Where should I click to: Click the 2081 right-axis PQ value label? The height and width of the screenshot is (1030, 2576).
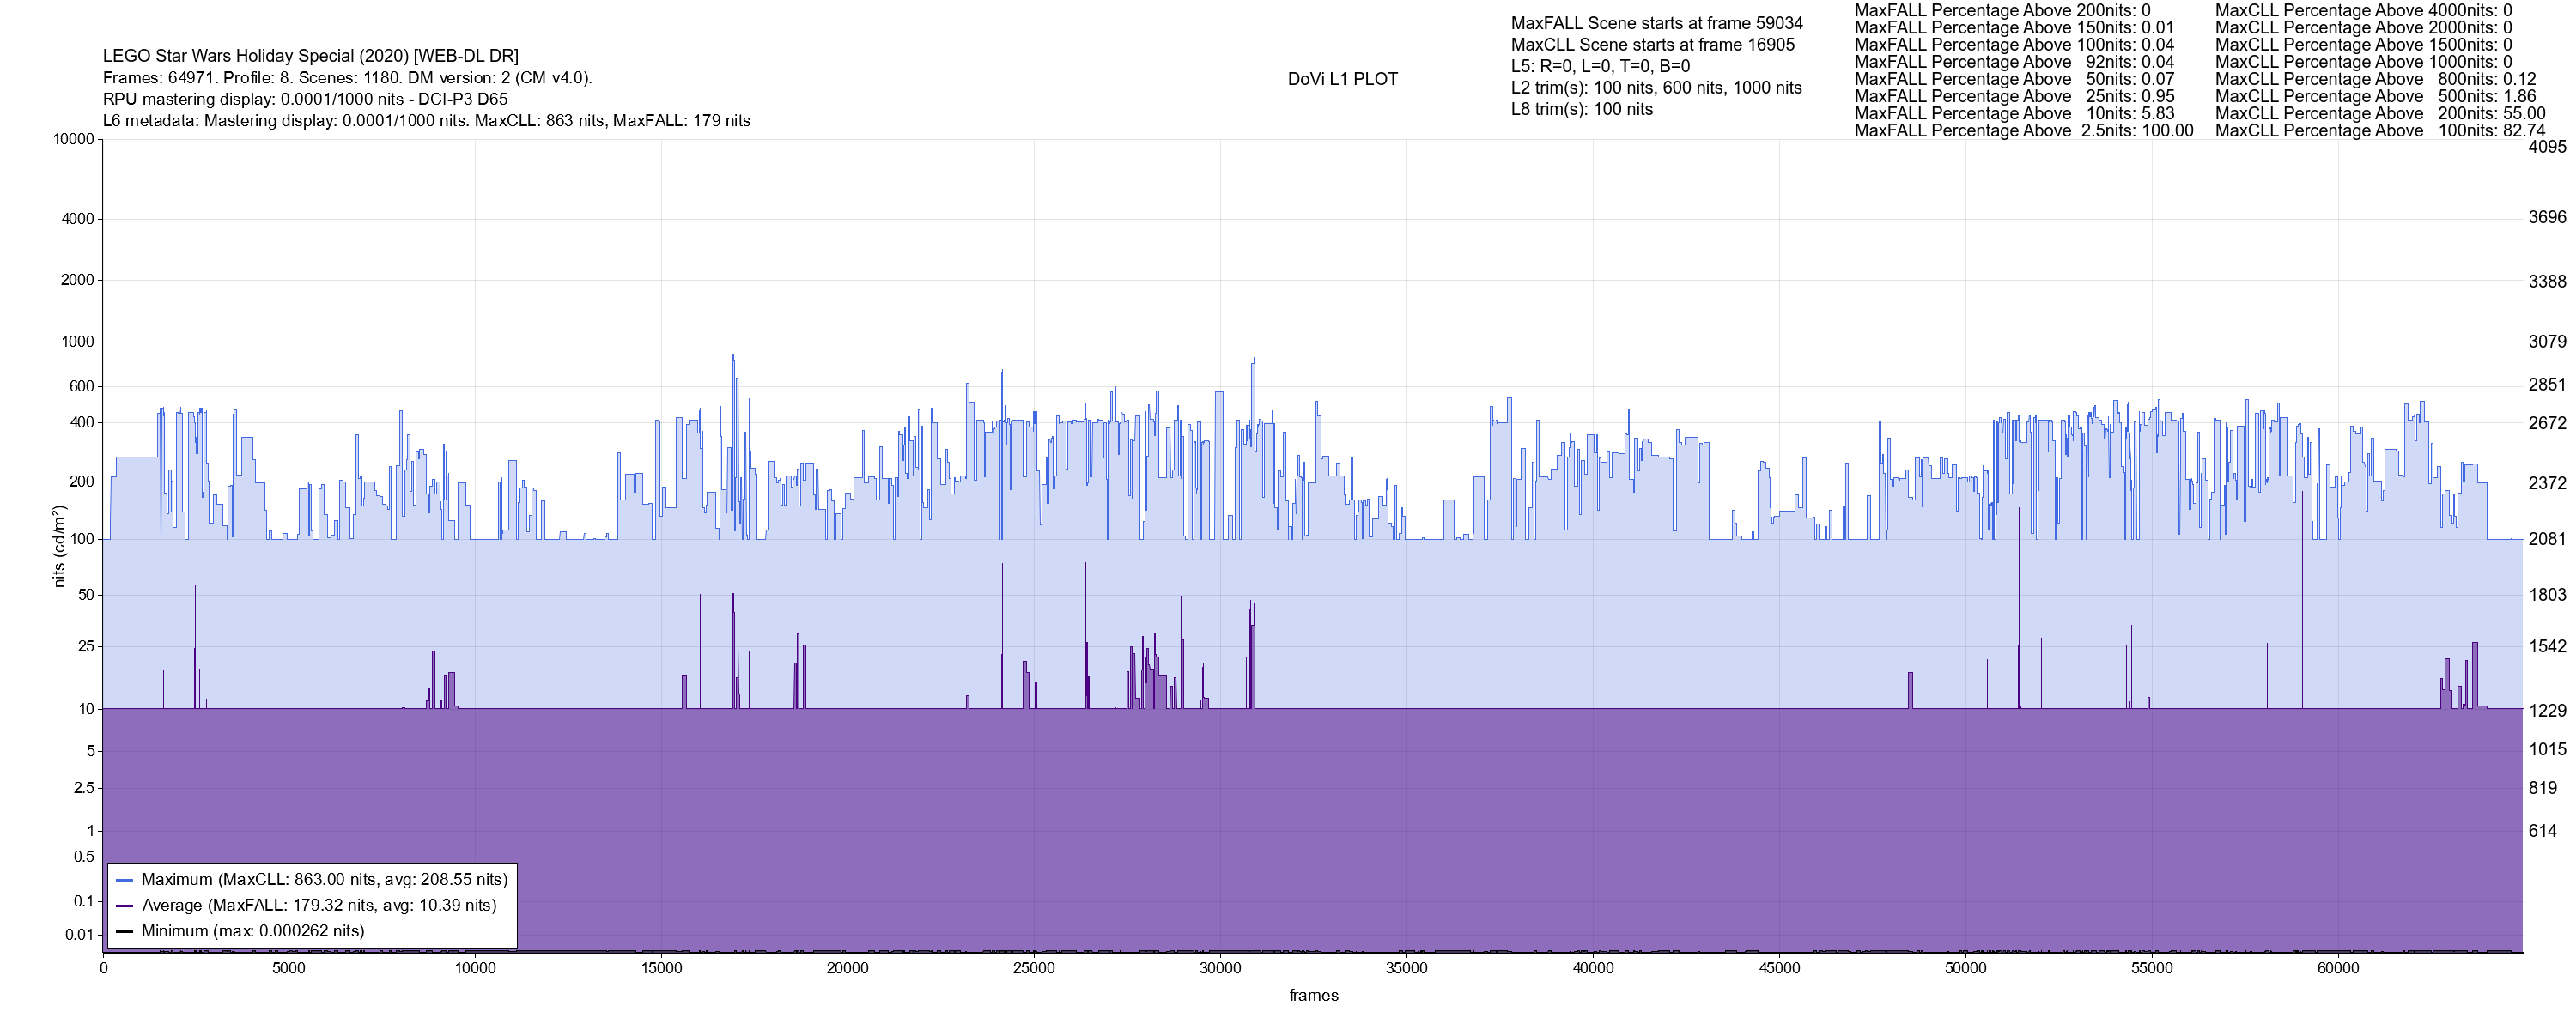pyautogui.click(x=2547, y=539)
